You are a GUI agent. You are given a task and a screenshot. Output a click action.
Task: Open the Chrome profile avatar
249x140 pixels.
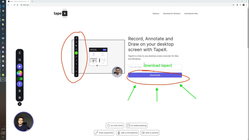coord(244,5)
